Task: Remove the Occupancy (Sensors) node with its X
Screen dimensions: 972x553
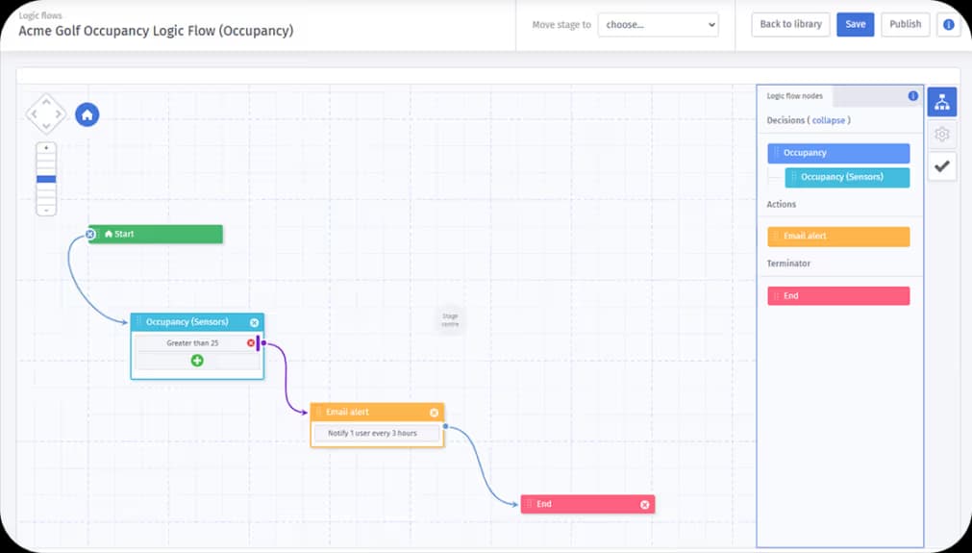Action: [254, 323]
